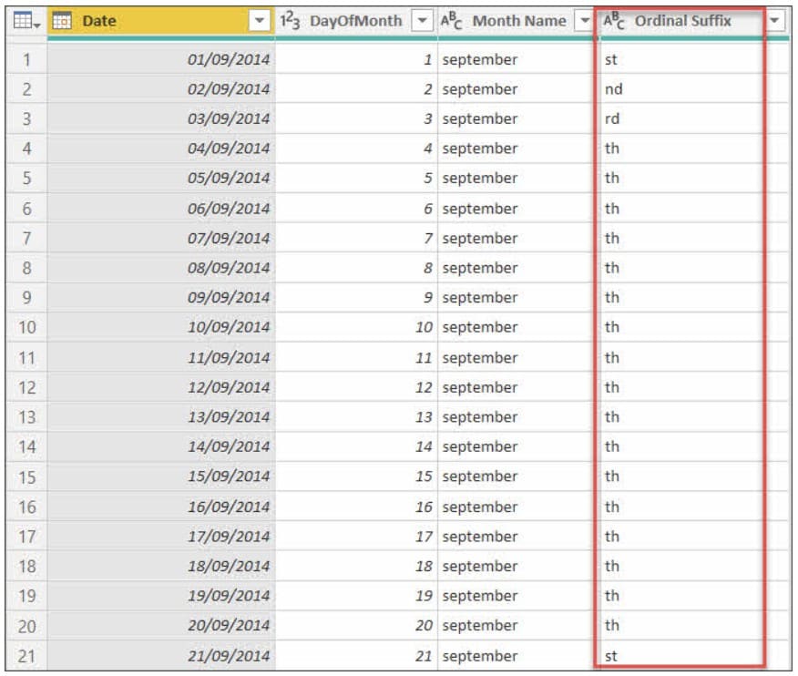This screenshot has height=676, width=798.
Task: Click date cell 21/09/2014
Action: (x=161, y=656)
